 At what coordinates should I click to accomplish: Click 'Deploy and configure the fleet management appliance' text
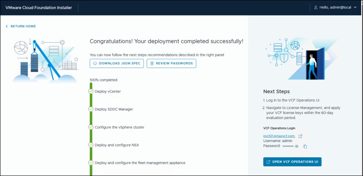point(140,163)
